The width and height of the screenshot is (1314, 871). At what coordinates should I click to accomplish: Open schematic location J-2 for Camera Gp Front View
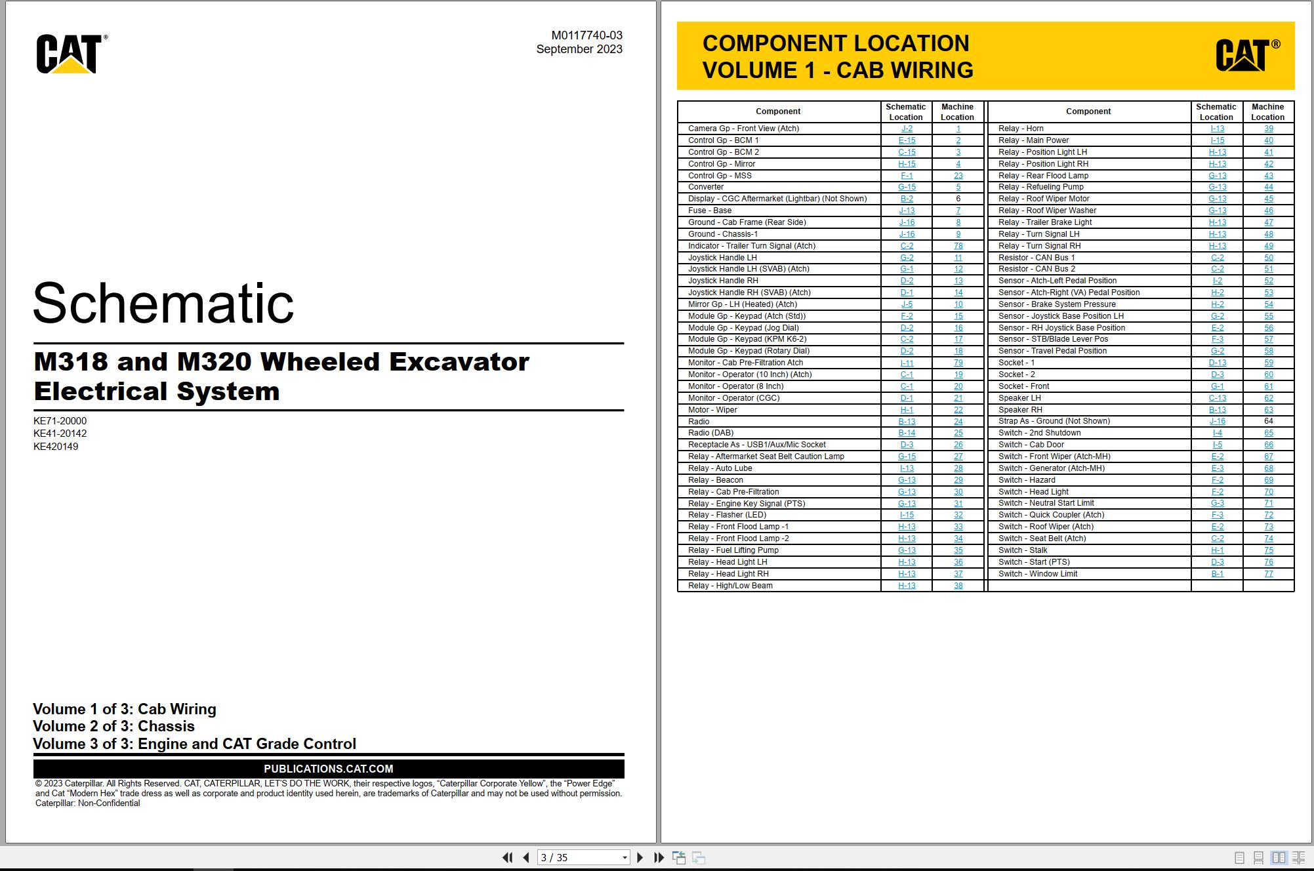907,129
